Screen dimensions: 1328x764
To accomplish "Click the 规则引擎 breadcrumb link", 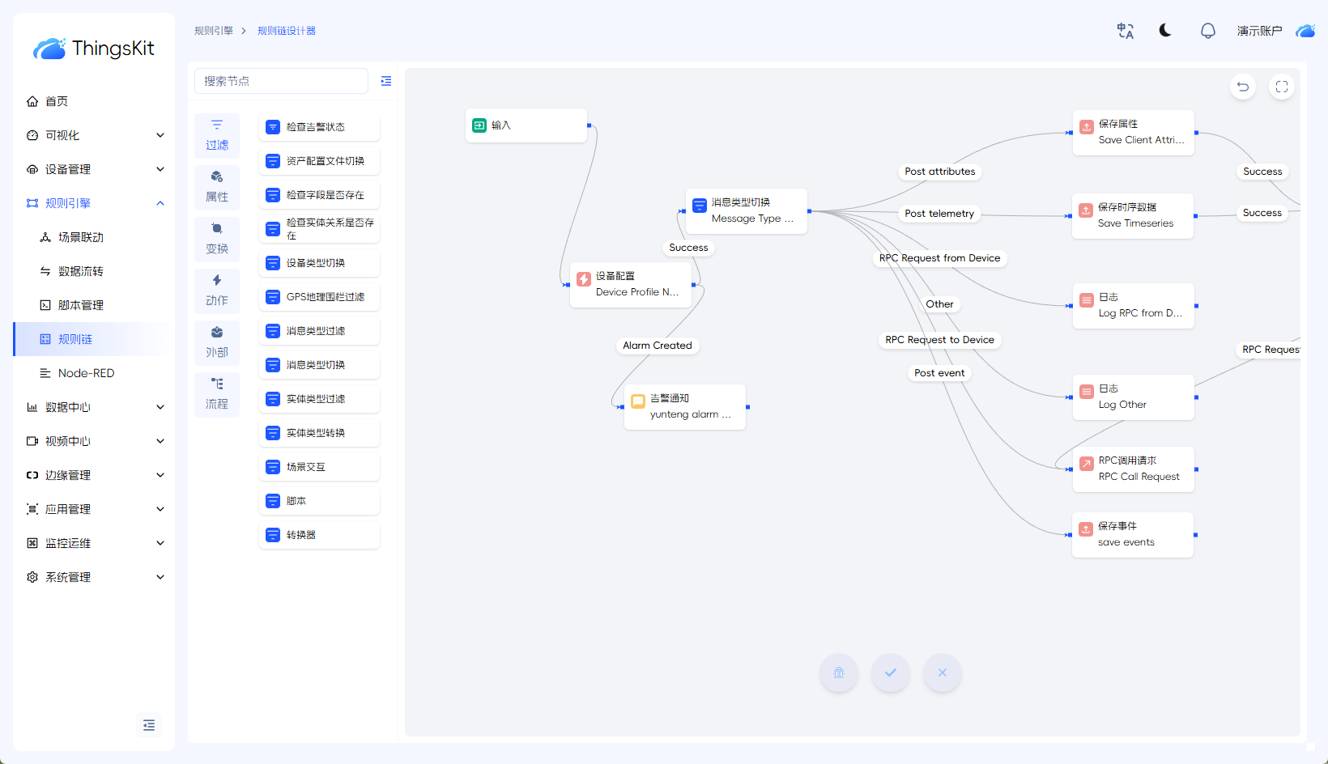I will tap(214, 31).
